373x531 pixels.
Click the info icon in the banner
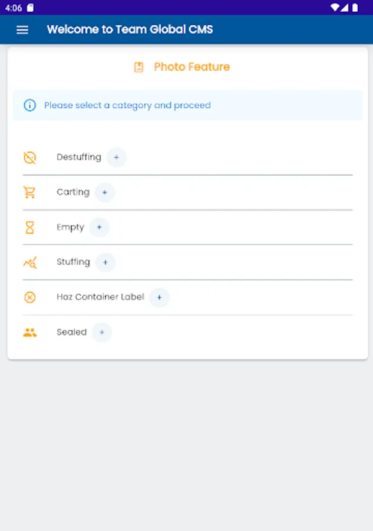pos(29,106)
